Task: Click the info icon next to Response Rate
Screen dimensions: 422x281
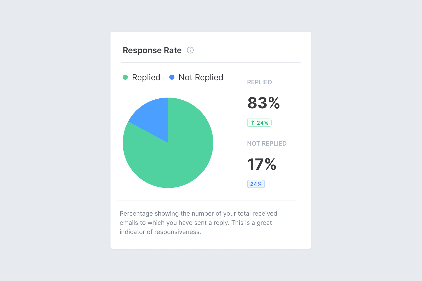Action: [190, 50]
